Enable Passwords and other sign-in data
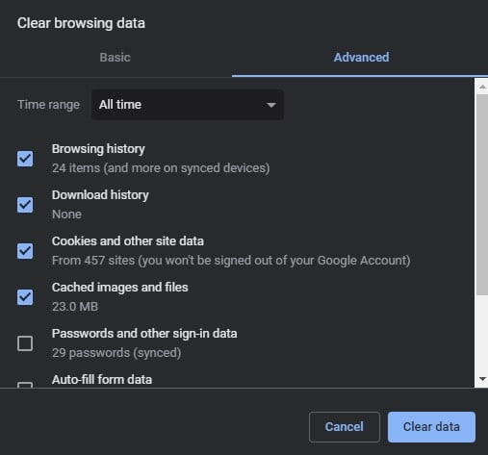 [x=25, y=343]
